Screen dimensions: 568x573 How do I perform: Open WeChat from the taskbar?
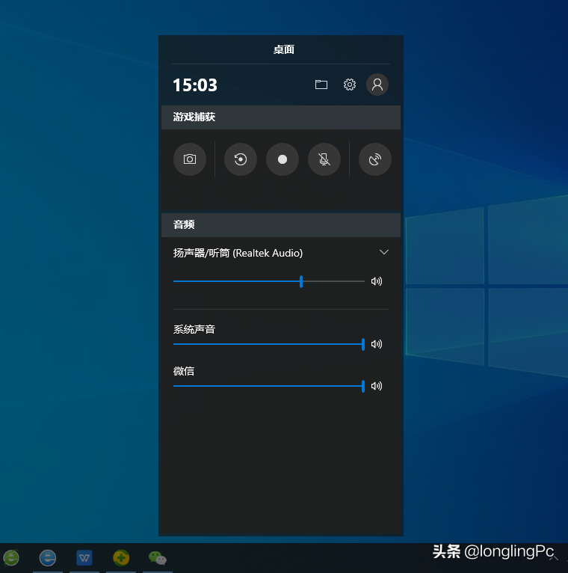(x=158, y=558)
